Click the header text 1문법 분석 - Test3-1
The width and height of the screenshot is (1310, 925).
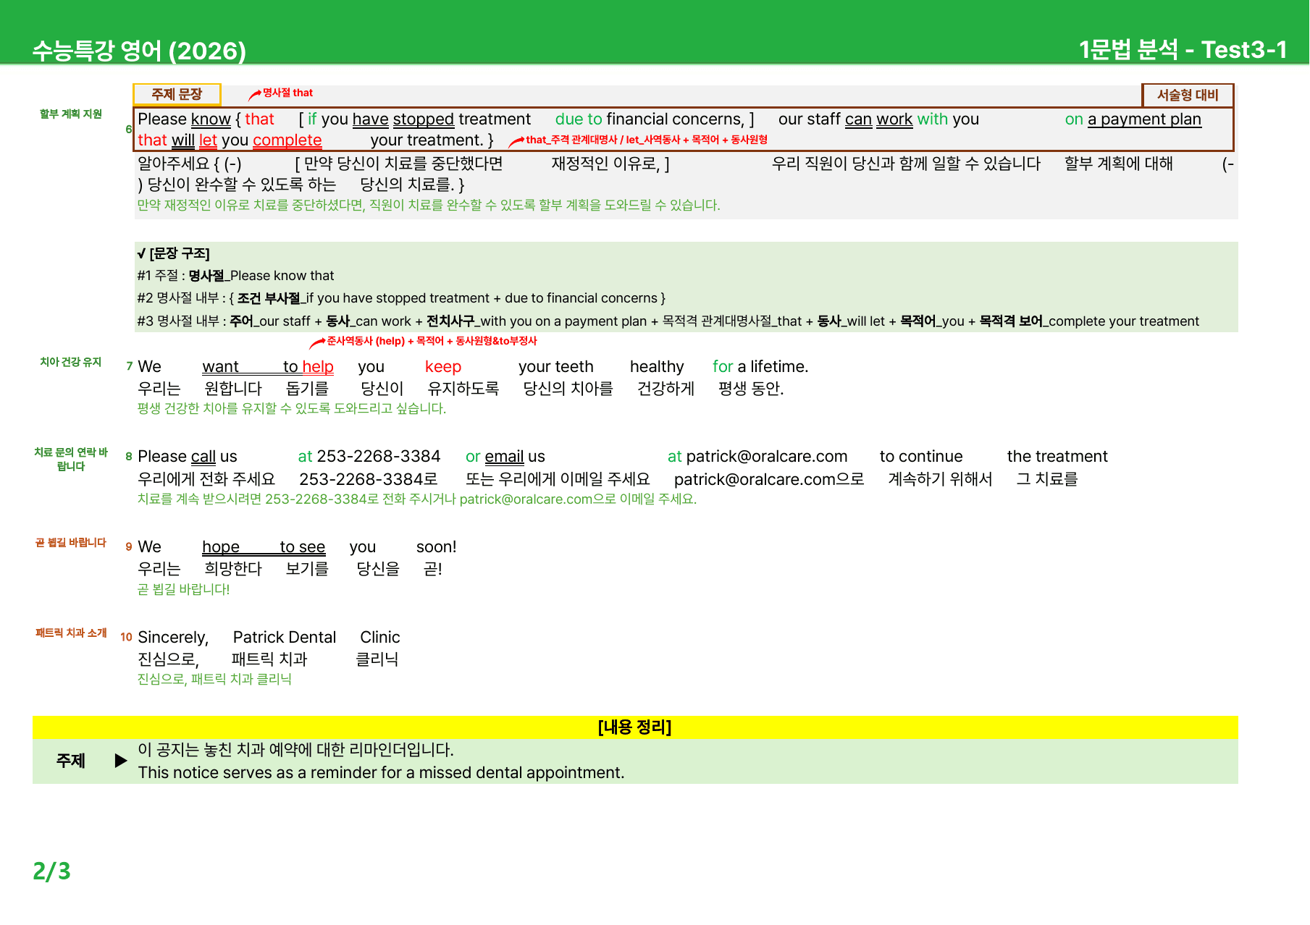coord(1183,49)
